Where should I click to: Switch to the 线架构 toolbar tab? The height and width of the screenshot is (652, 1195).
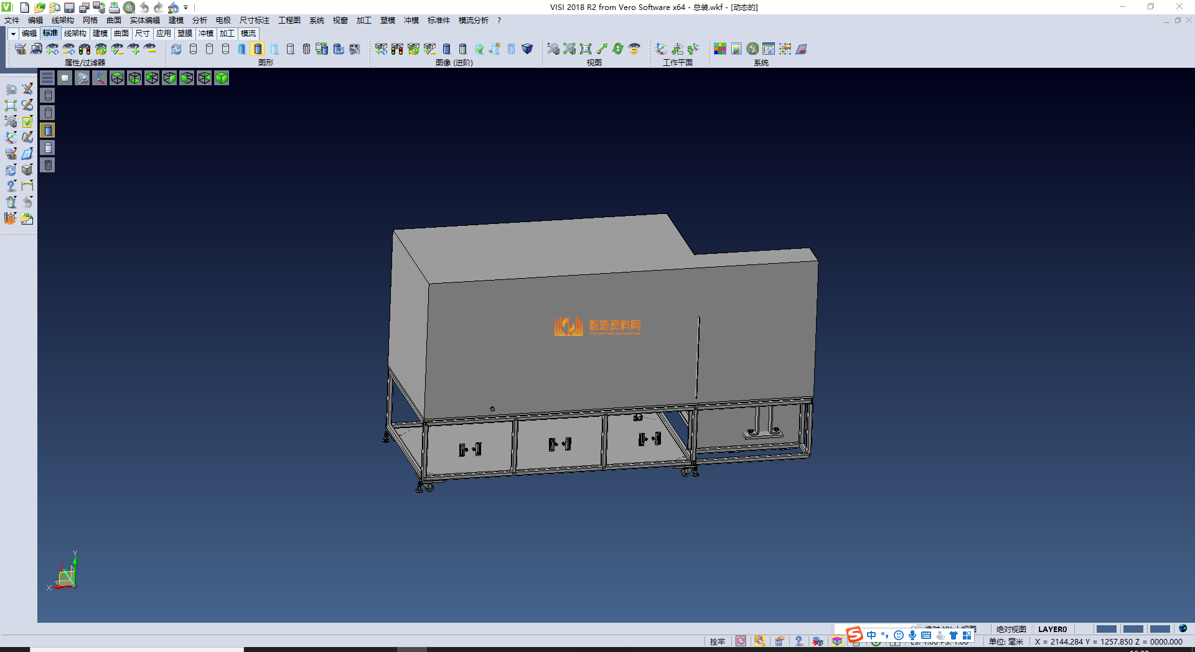pyautogui.click(x=75, y=34)
